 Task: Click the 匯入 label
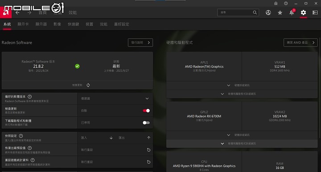[x=84, y=138]
